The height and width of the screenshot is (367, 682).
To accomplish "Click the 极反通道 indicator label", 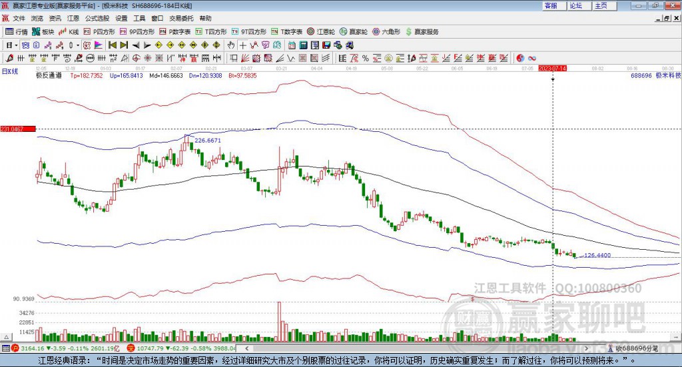I will point(49,76).
